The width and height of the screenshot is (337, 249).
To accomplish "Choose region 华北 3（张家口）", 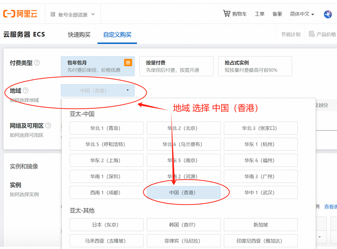I will [x=261, y=128].
